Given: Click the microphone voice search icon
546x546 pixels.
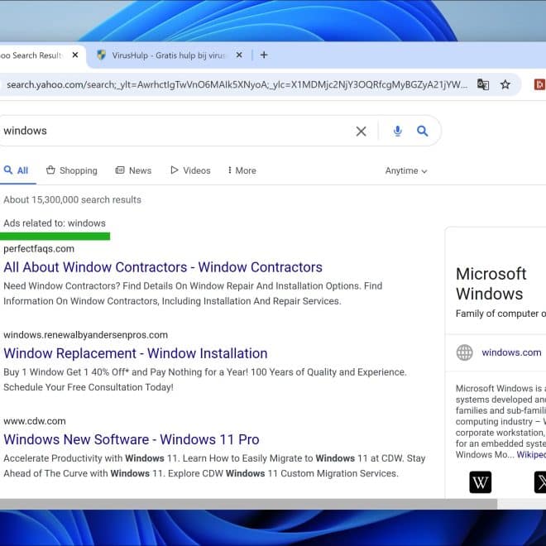Looking at the screenshot, I should [x=398, y=131].
